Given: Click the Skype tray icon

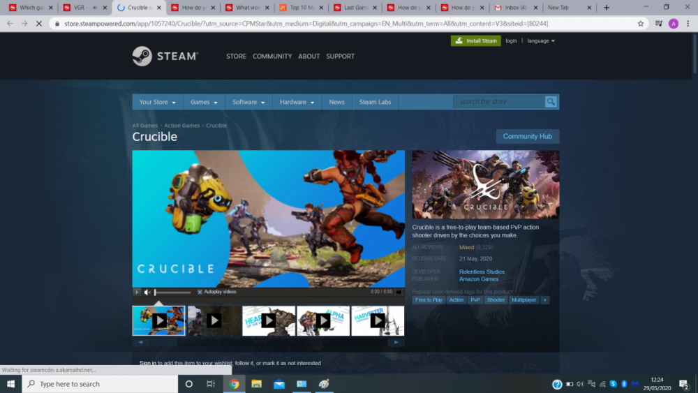Looking at the screenshot, I should (613, 384).
